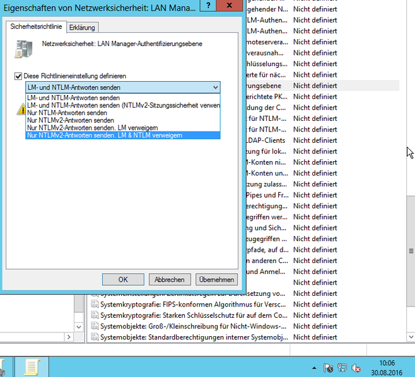This screenshot has height=377, width=415.
Task: Click the yellow warning icon beside the dropdown list
Action: tap(20, 108)
